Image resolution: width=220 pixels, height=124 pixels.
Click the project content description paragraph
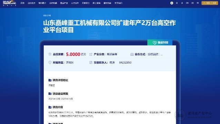109,114
